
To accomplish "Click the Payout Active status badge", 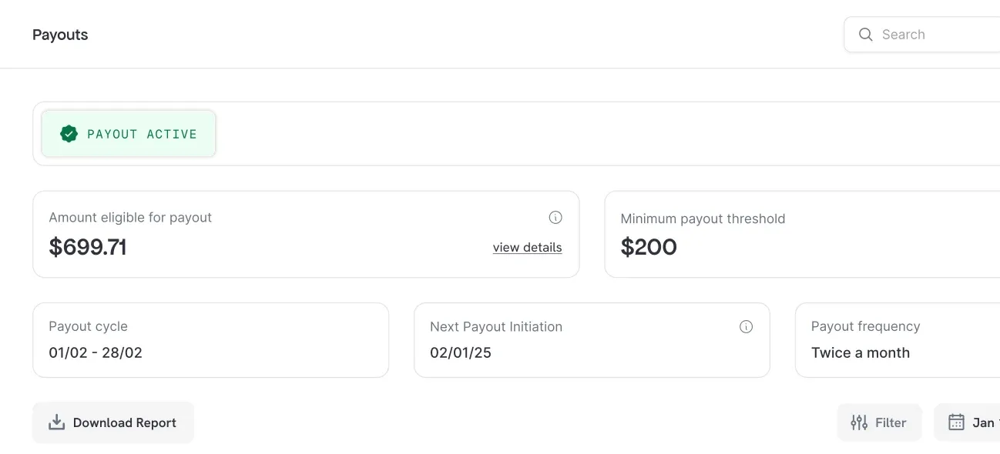I will (x=128, y=133).
